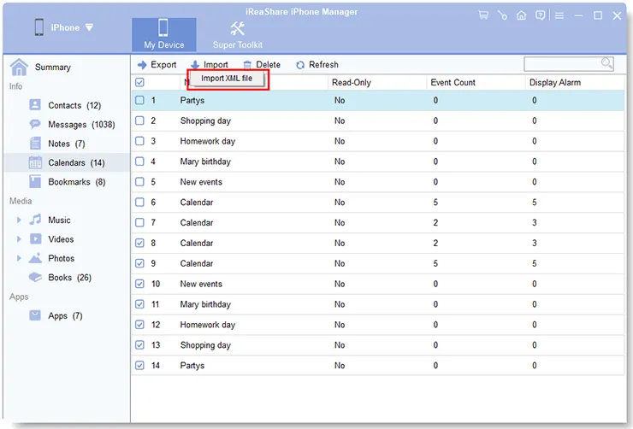This screenshot has width=633, height=429.
Task: Expand the Photos tree node
Action: click(x=19, y=258)
